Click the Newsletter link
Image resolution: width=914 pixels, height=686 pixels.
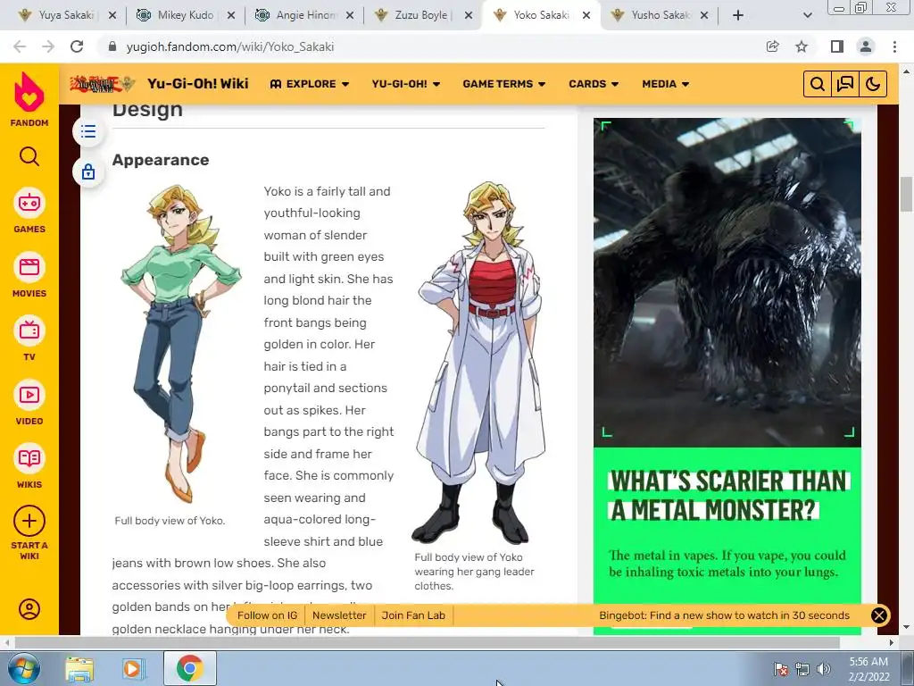[339, 615]
